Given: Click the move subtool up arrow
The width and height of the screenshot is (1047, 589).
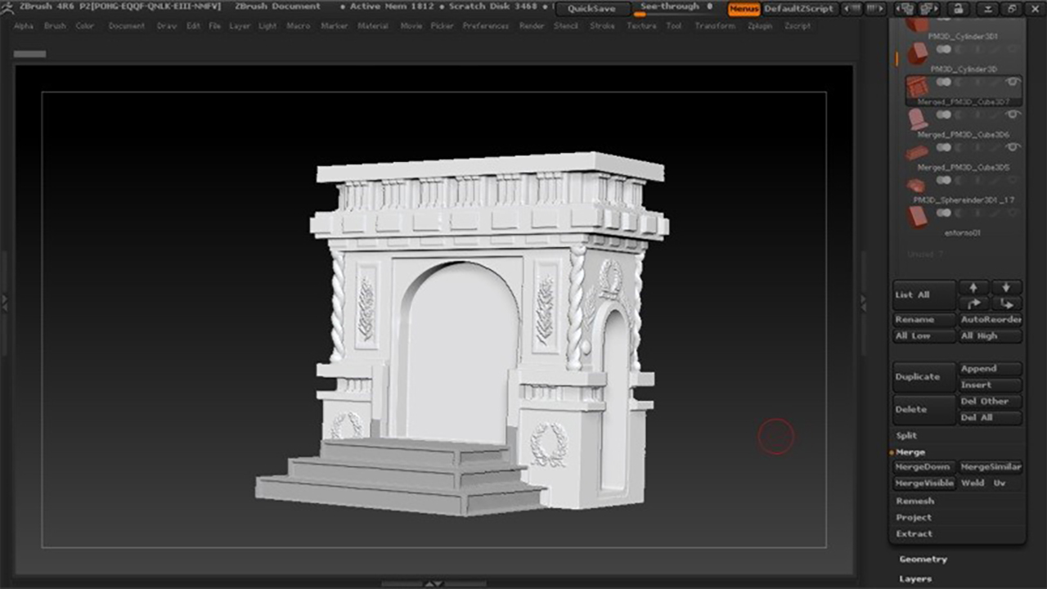Looking at the screenshot, I should coord(973,287).
